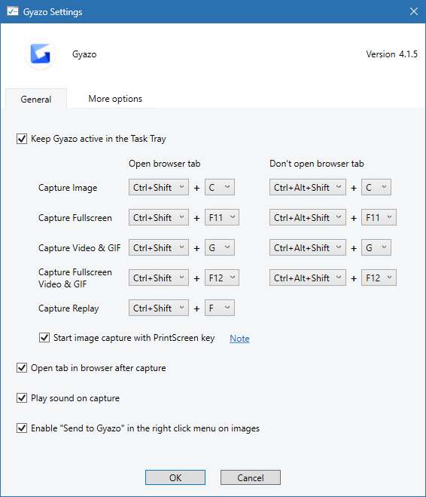The image size is (426, 497).
Task: Open the Note link about PrintScreen
Action: (x=239, y=339)
